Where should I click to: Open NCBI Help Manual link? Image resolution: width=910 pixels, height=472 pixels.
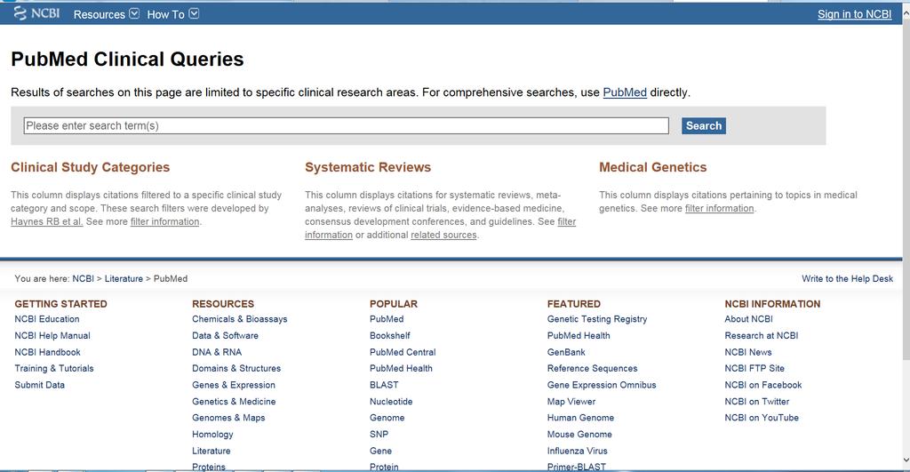click(x=52, y=336)
